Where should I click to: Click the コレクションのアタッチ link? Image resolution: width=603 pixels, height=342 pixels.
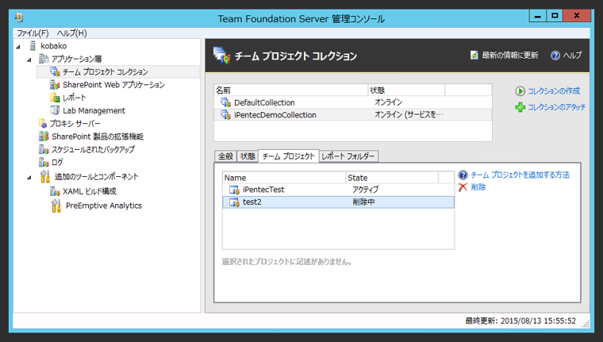pos(556,107)
